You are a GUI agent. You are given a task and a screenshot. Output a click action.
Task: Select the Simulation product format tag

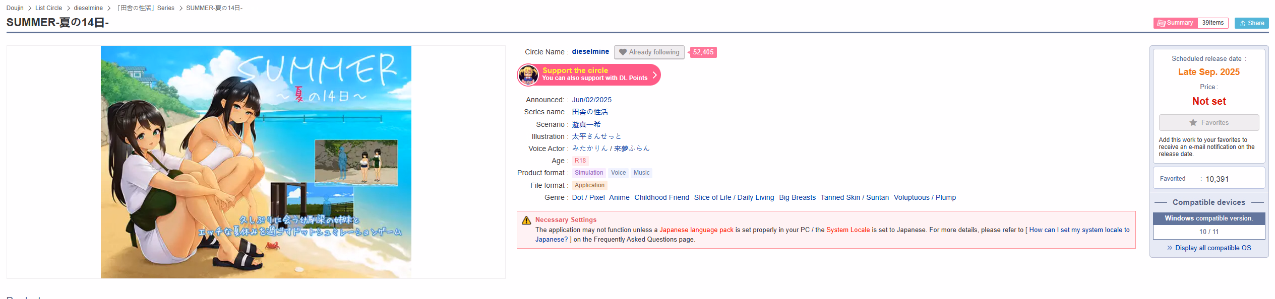click(588, 173)
